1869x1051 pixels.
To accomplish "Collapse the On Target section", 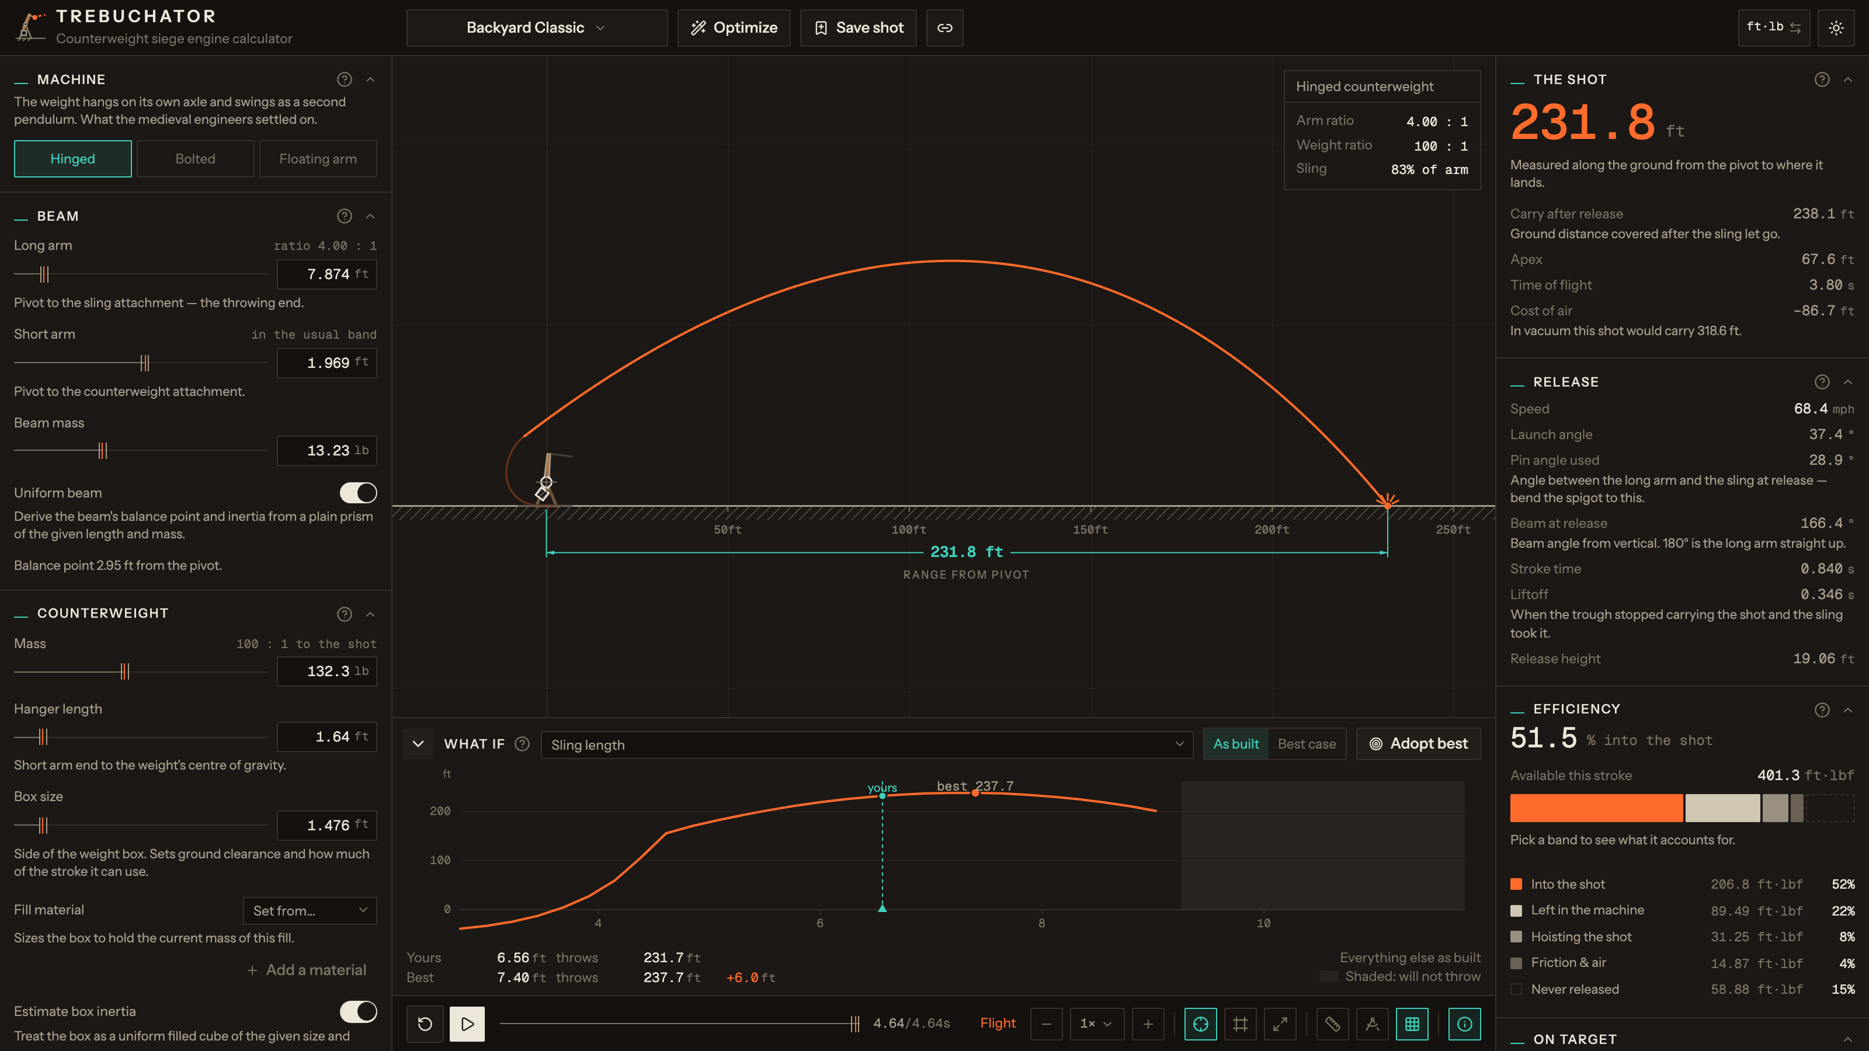I will coord(1848,1039).
